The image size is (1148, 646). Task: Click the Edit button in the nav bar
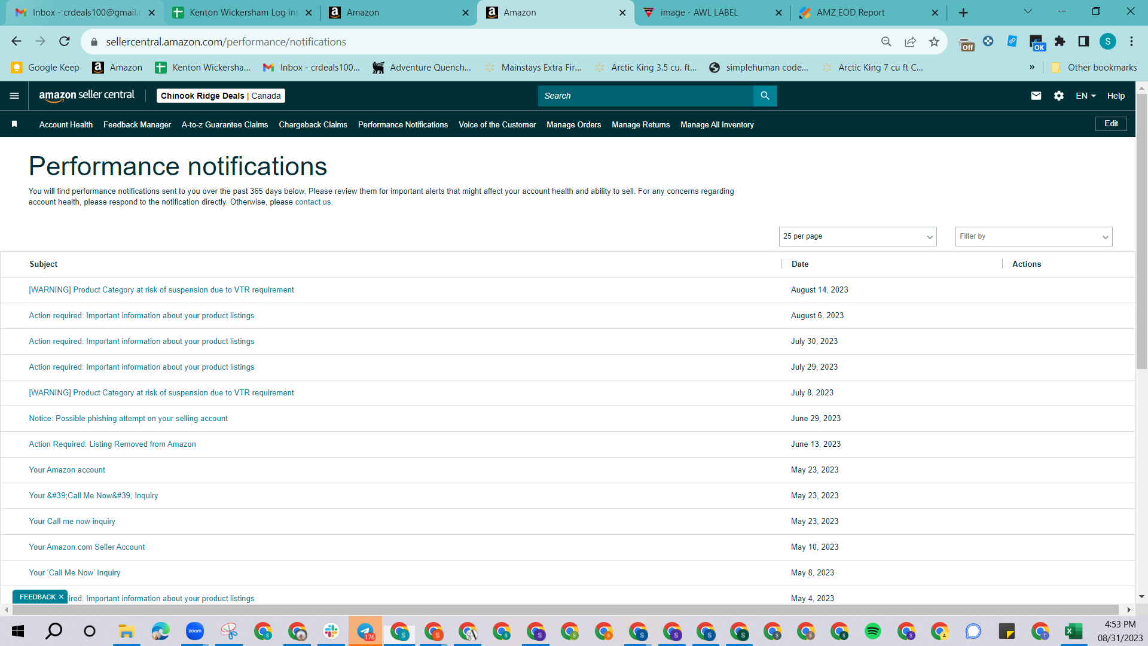click(x=1111, y=124)
